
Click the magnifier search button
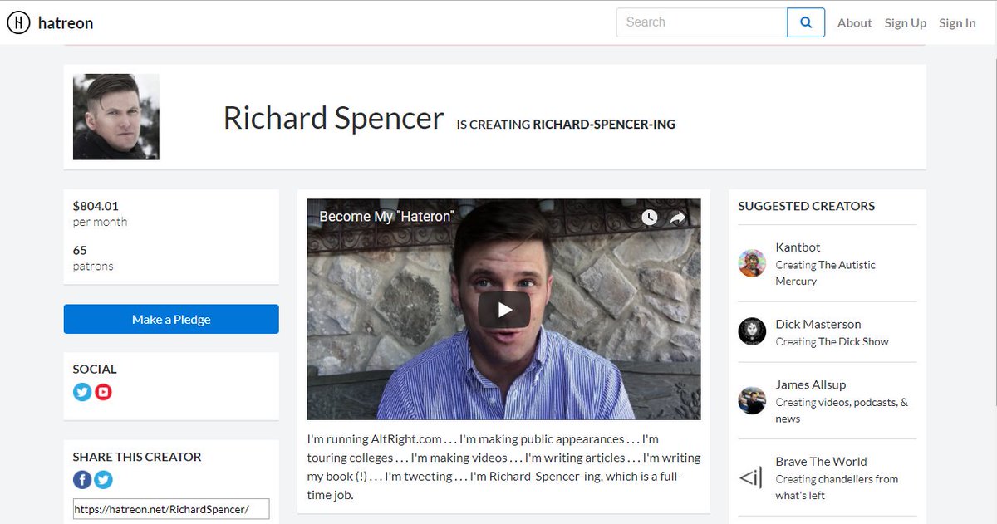click(806, 22)
